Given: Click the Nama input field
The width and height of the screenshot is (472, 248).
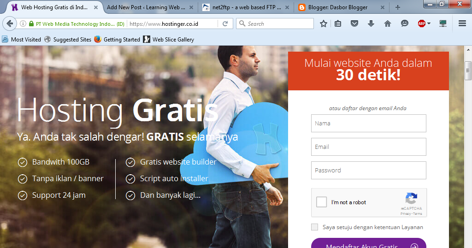Looking at the screenshot, I should (x=368, y=123).
